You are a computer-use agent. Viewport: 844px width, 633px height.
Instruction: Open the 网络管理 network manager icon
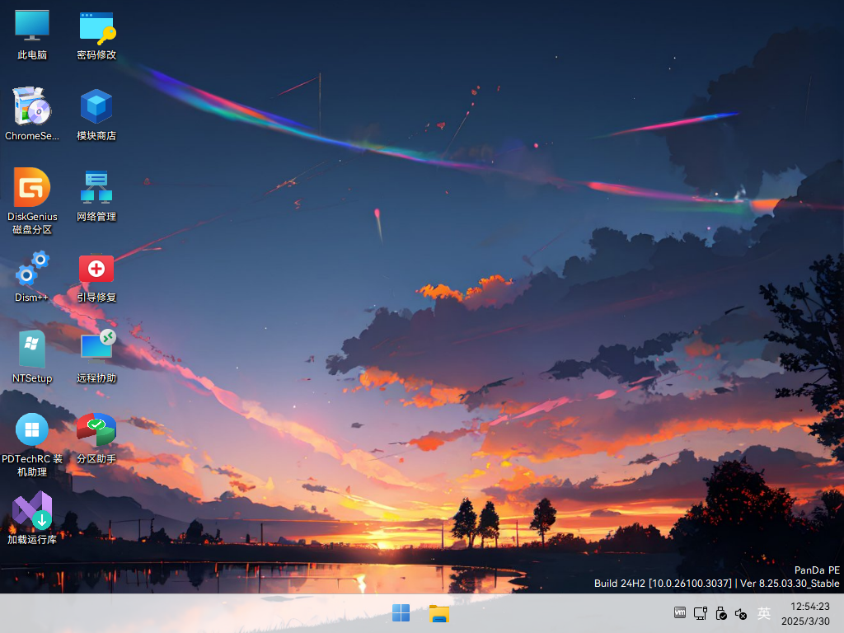coord(96,187)
